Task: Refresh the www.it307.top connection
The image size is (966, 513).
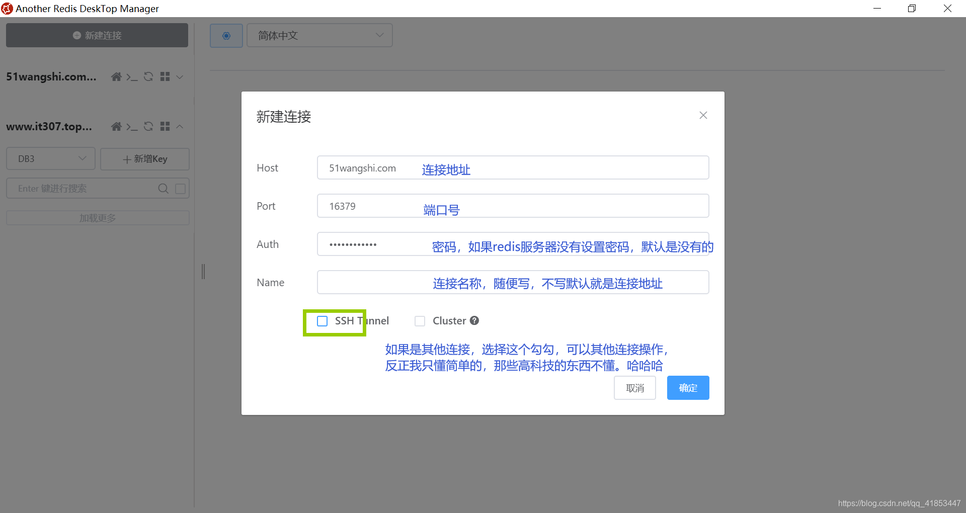Action: coord(148,127)
